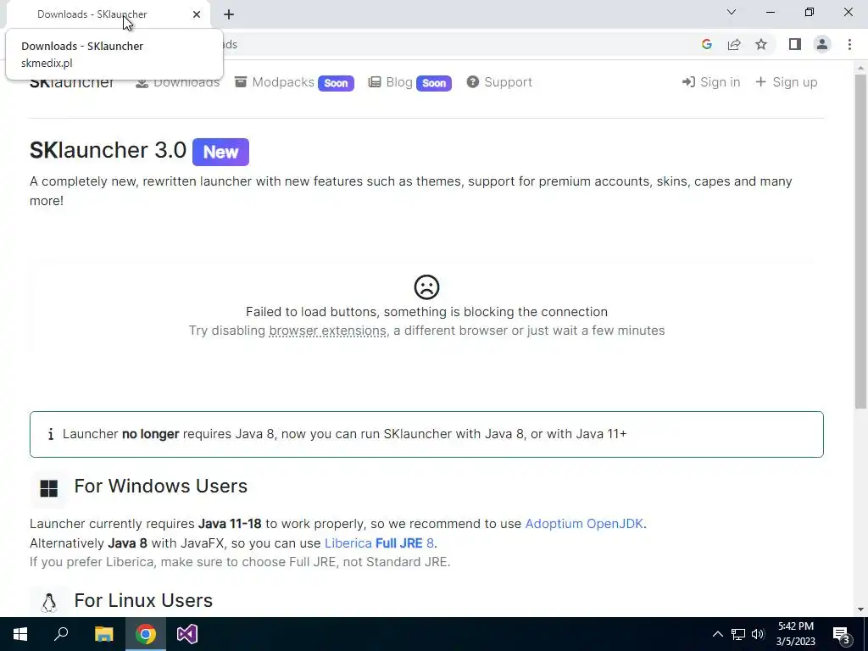868x651 pixels.
Task: Click 'Failed to load buttons' error message
Action: click(427, 312)
